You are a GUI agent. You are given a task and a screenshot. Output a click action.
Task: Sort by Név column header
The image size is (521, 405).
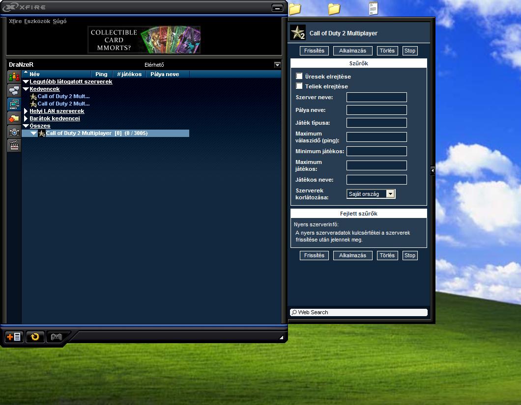pyautogui.click(x=57, y=74)
